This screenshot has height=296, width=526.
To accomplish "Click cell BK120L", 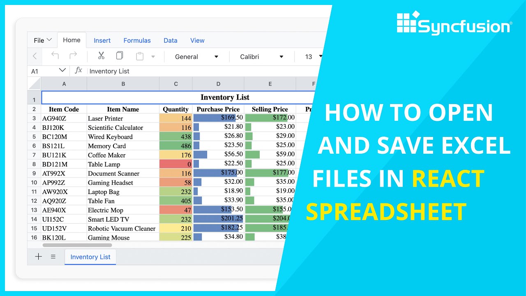I will pyautogui.click(x=64, y=237).
